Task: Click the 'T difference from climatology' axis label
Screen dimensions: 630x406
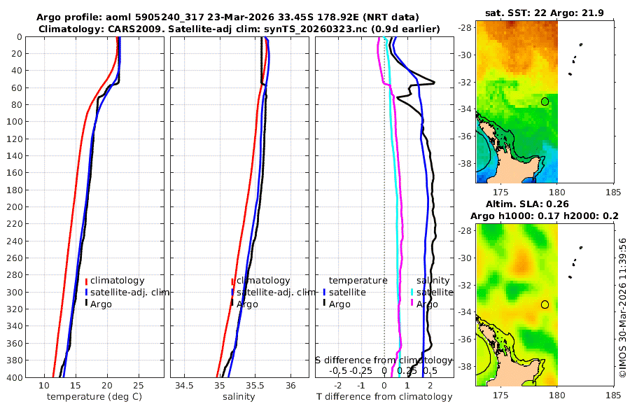Action: [x=384, y=397]
